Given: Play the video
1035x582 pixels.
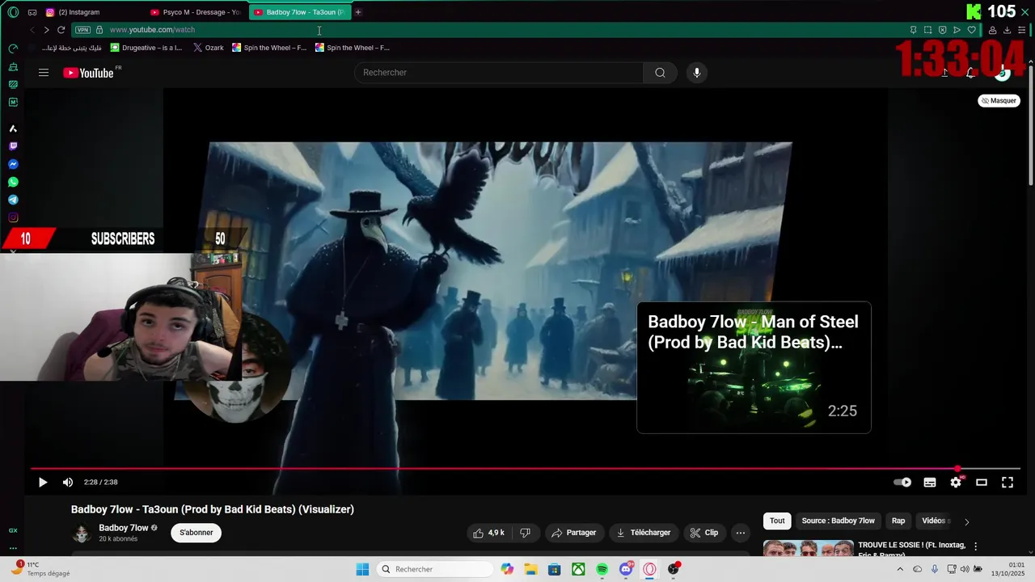Looking at the screenshot, I should coord(43,483).
